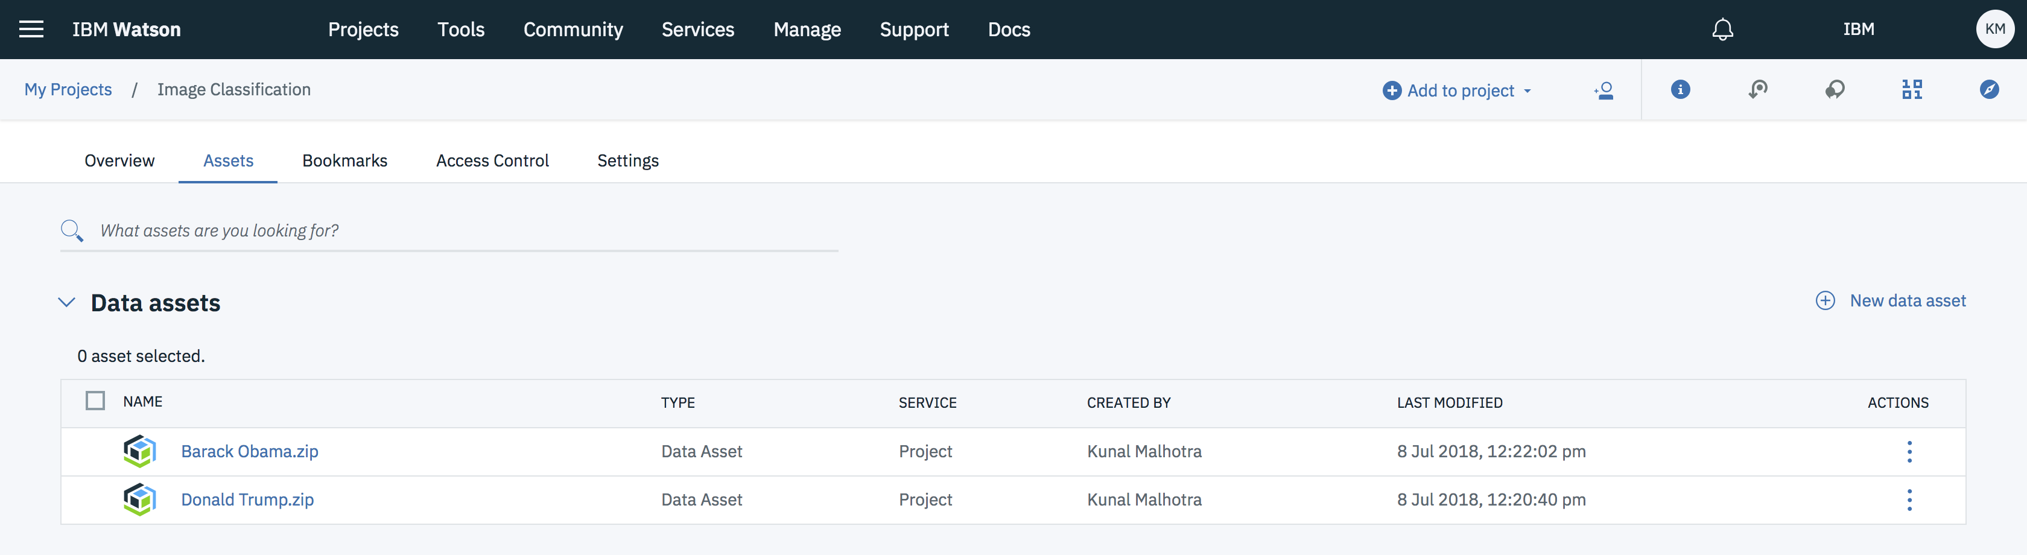Click the asset search input field
The width and height of the screenshot is (2027, 555).
465,230
